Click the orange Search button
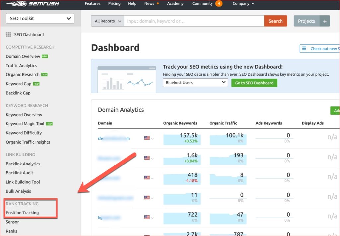Image resolution: width=340 pixels, height=236 pixels. tap(275, 21)
